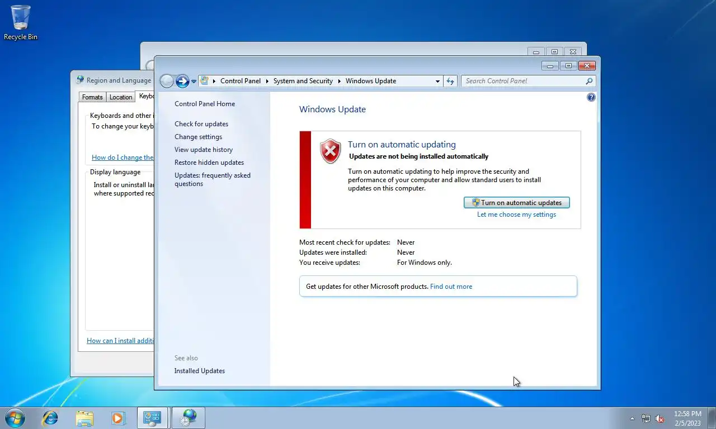This screenshot has width=716, height=429.
Task: Open View update history
Action: click(x=204, y=150)
